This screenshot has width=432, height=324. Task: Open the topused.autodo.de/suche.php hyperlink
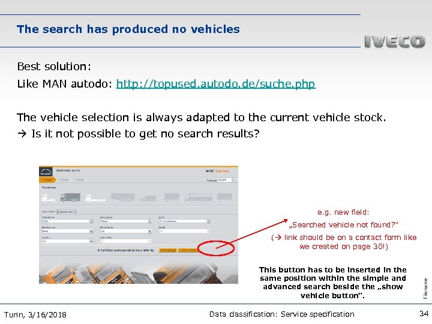pos(215,84)
